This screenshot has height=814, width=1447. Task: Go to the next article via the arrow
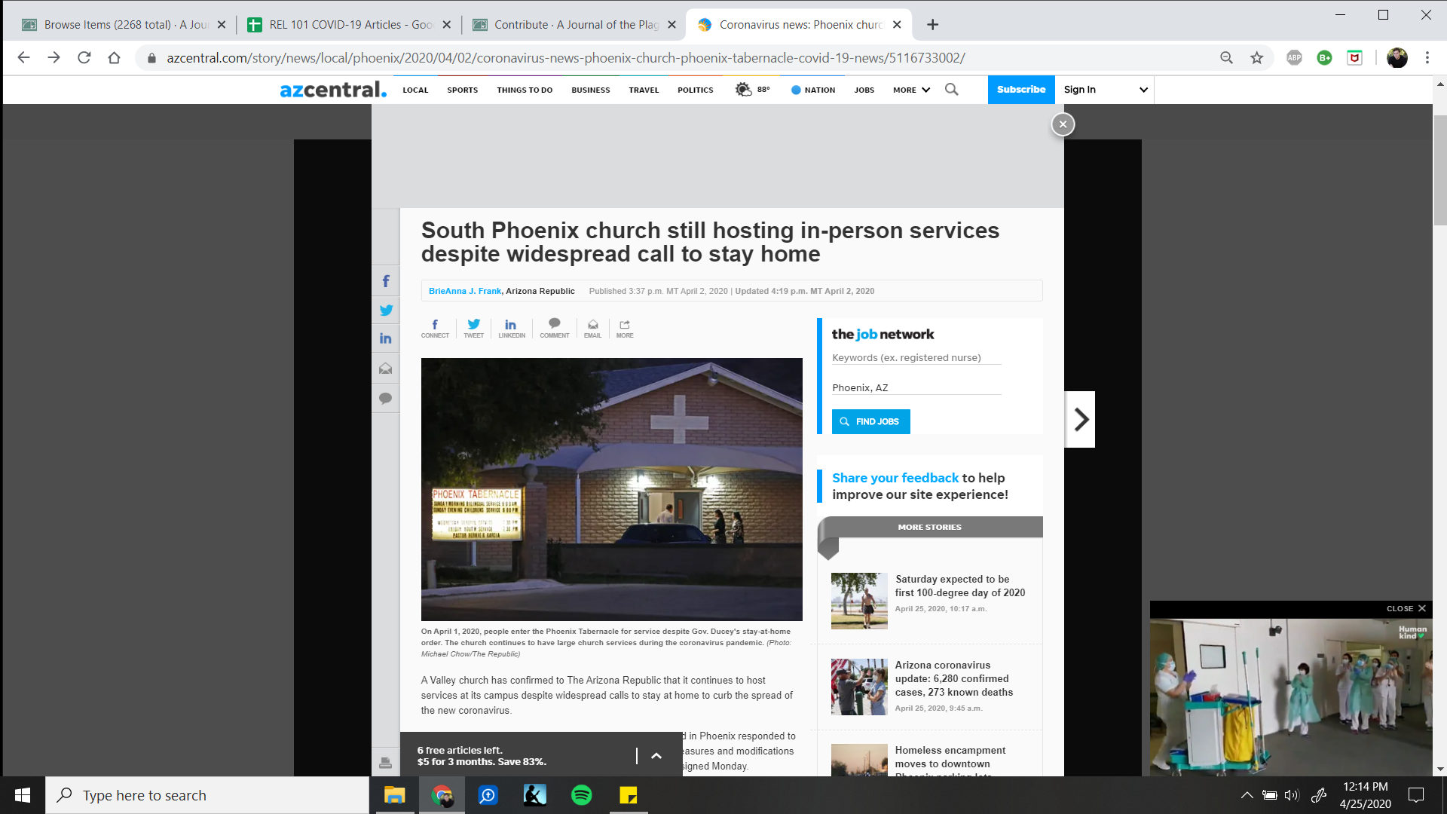(x=1080, y=419)
